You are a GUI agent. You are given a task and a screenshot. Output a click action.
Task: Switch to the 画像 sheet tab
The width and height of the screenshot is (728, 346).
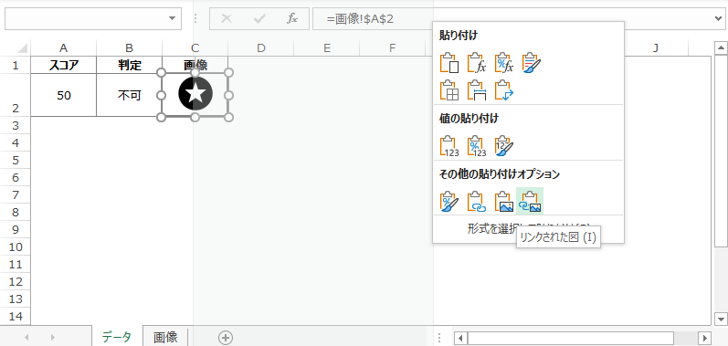tap(165, 337)
